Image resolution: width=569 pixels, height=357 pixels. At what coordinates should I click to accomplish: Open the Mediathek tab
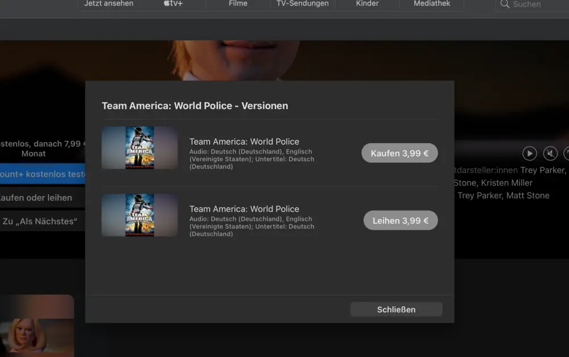pos(431,4)
